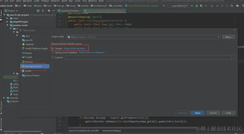
Task: Open the https://start-scs.cfapps.io link
Action: point(91,52)
